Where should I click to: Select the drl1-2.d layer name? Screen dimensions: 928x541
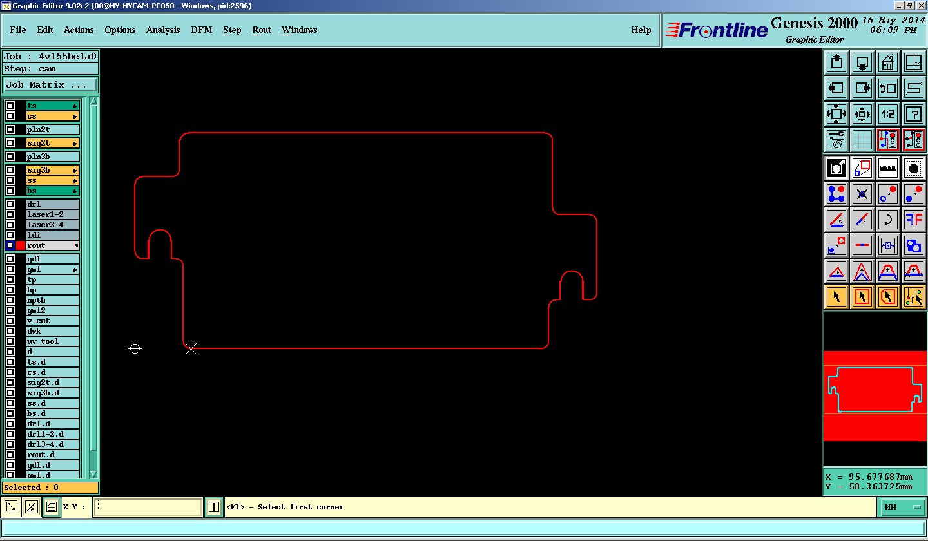(52, 434)
